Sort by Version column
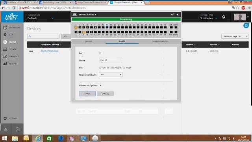Image resolution: width=252 pixels, height=142 pixels. pyautogui.click(x=191, y=45)
